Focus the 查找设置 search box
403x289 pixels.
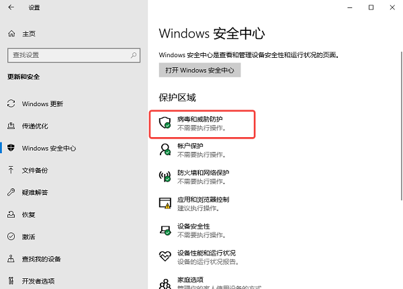[x=74, y=55]
